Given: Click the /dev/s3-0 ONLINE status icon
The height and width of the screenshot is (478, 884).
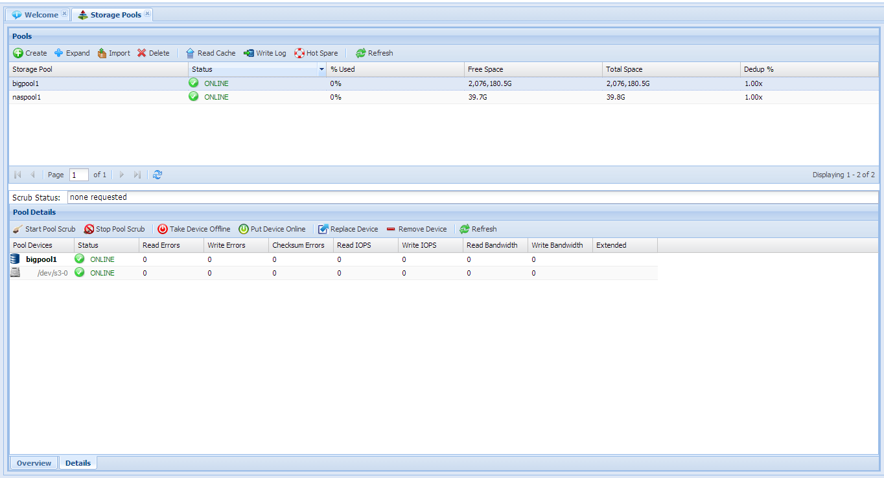Looking at the screenshot, I should coord(79,272).
